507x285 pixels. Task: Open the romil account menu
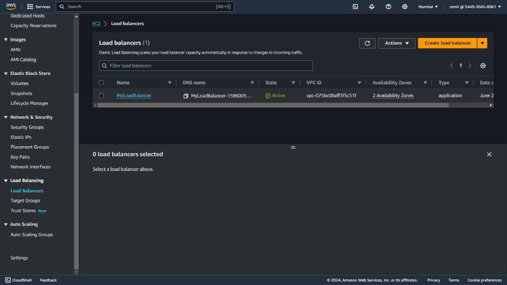[x=475, y=7]
